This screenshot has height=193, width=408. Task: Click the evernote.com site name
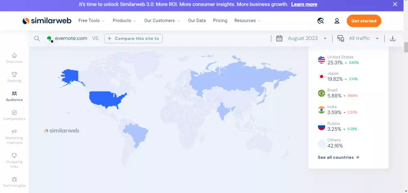pyautogui.click(x=71, y=38)
